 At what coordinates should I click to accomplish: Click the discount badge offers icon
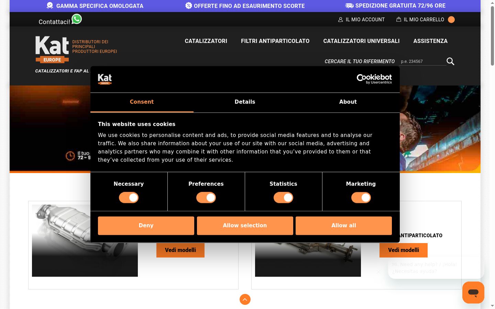click(188, 5)
